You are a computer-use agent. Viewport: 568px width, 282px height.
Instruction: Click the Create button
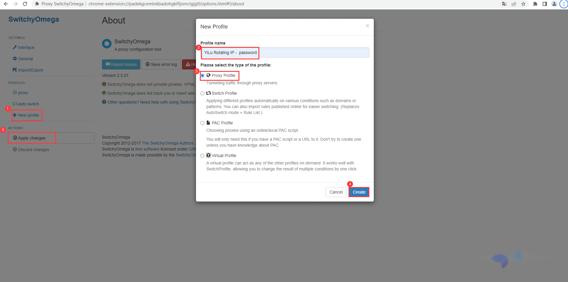click(359, 192)
